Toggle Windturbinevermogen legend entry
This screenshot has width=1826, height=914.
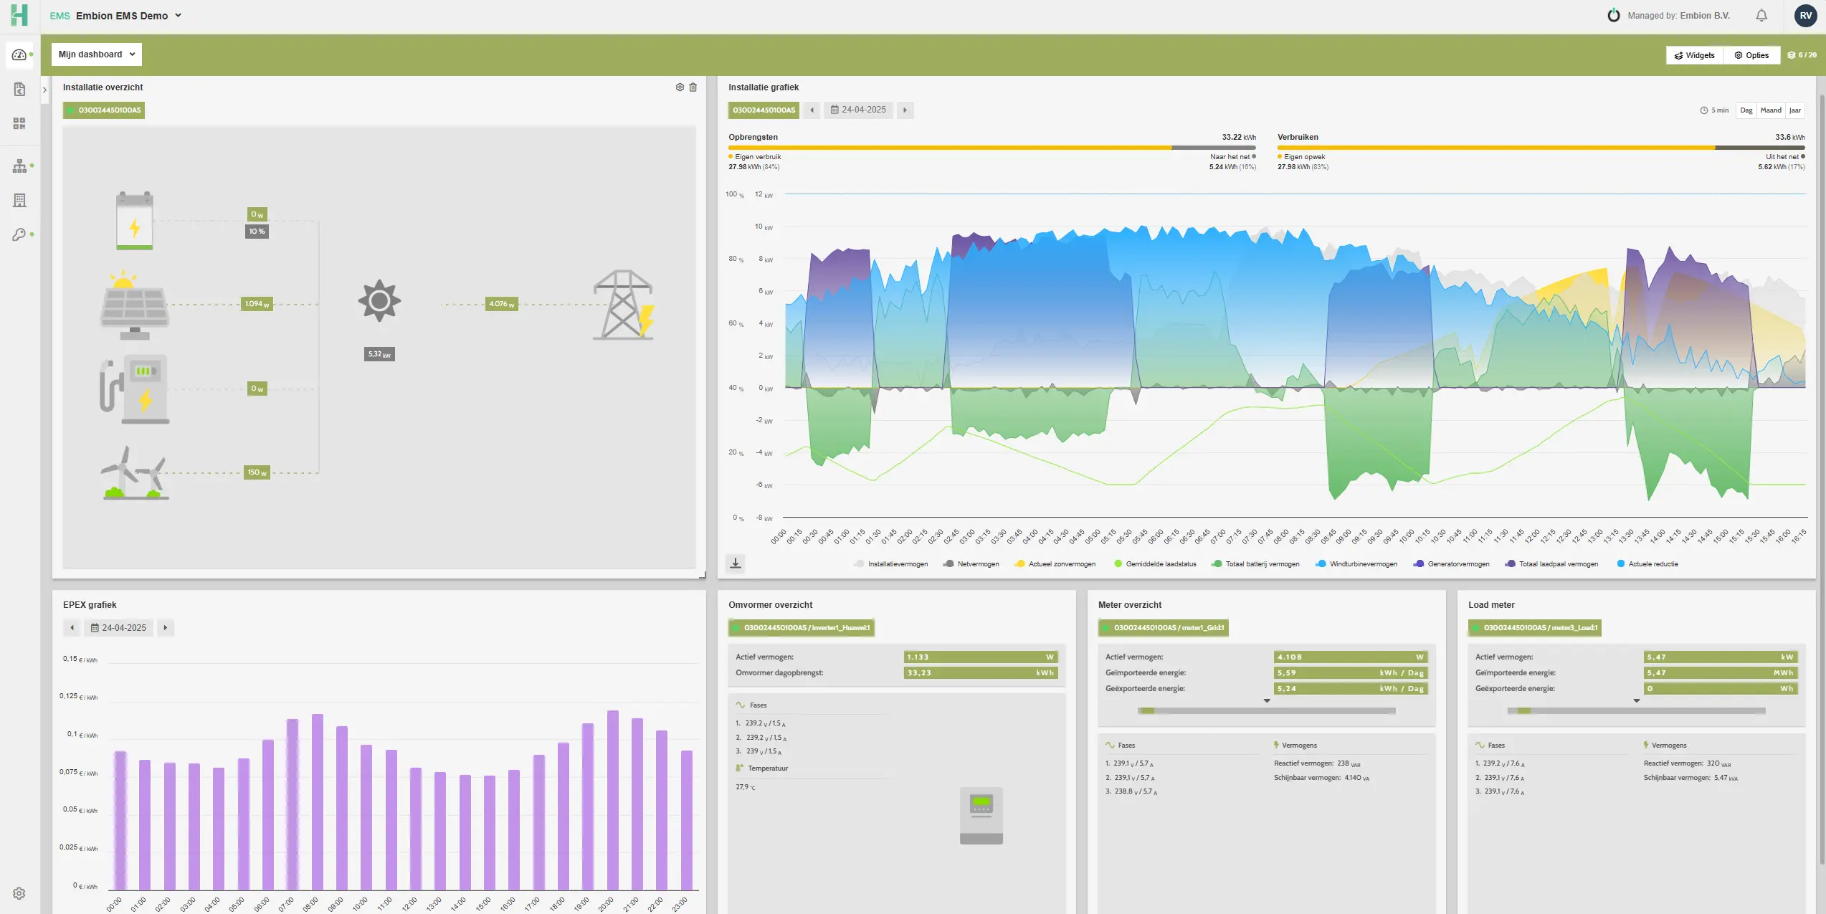point(1356,564)
